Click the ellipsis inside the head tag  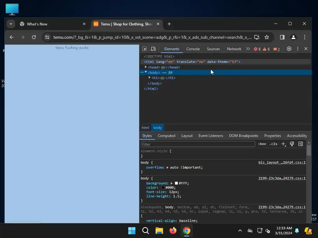[163, 67]
